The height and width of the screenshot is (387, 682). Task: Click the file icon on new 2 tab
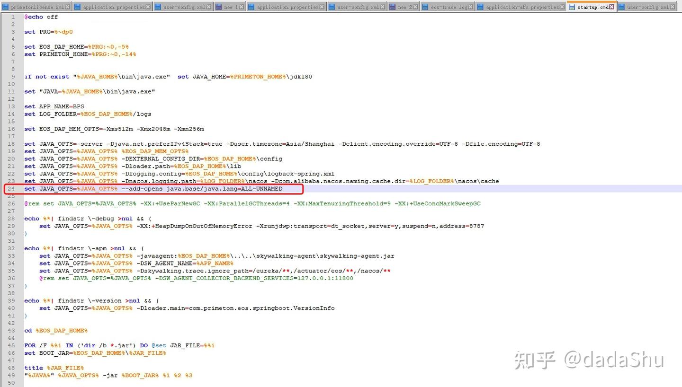[393, 7]
